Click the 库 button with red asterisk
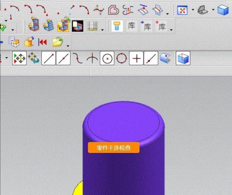 click(160, 26)
